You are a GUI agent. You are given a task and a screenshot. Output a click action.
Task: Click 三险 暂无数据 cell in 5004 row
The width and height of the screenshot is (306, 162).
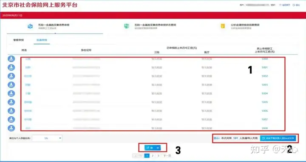pyautogui.click(x=157, y=93)
